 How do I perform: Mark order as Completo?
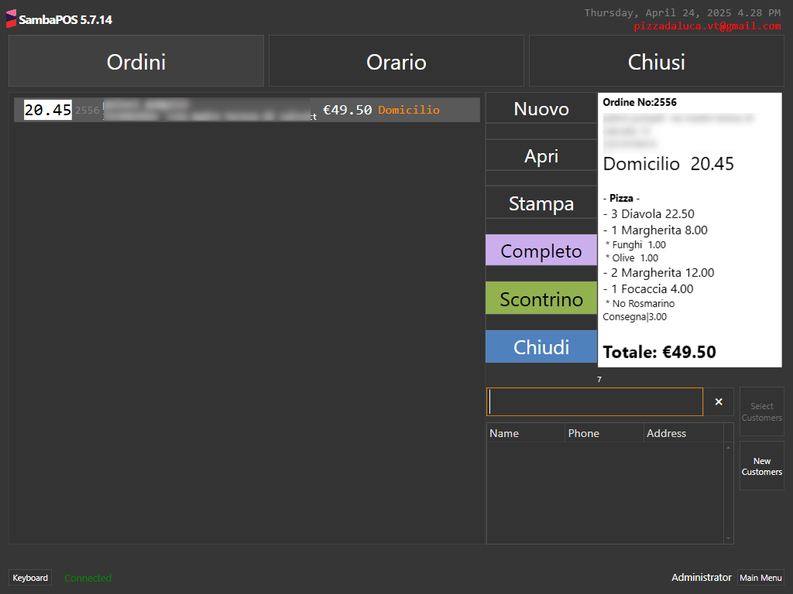[x=541, y=250]
